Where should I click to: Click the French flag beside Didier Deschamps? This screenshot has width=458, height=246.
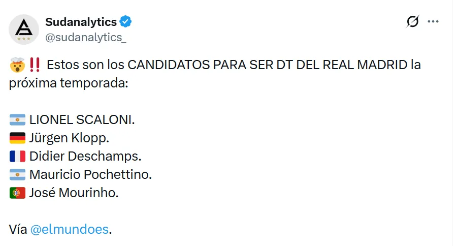pyautogui.click(x=17, y=157)
